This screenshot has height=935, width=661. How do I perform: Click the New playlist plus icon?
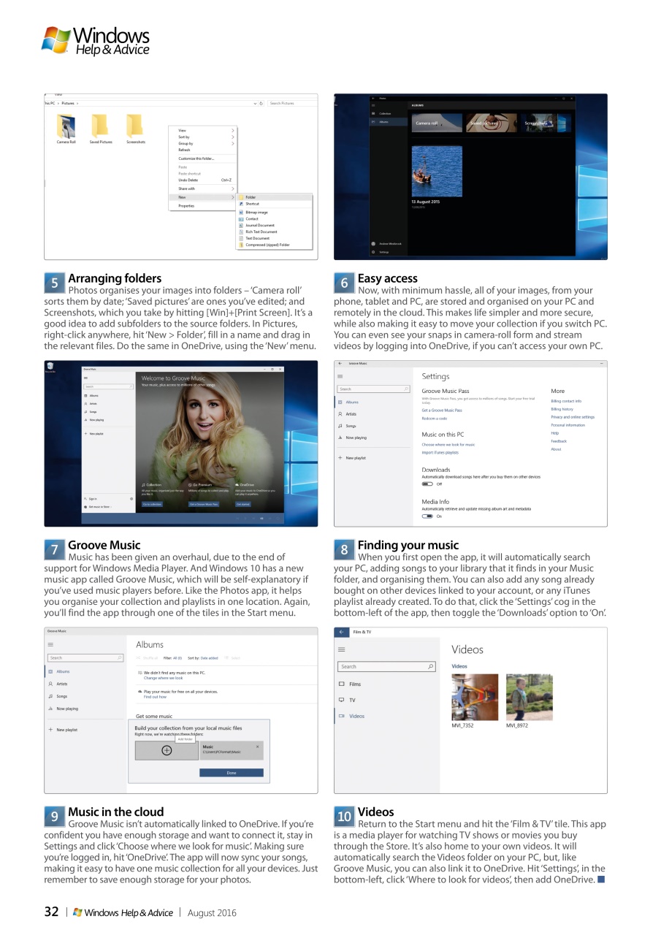(x=51, y=730)
